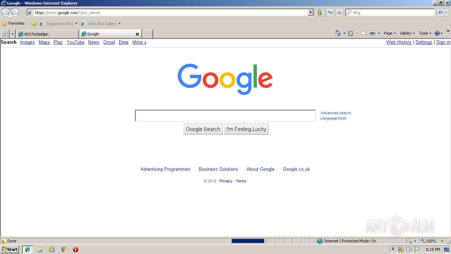The height and width of the screenshot is (254, 451).
Task: Focus the Google search text box
Action: (x=225, y=115)
